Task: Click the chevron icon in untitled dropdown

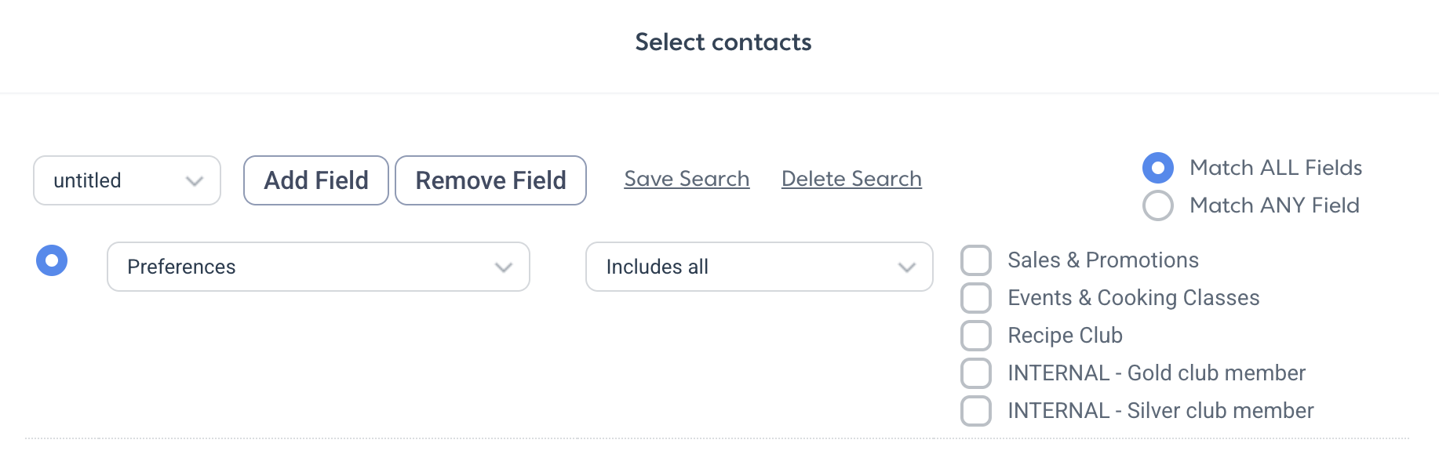Action: pyautogui.click(x=194, y=181)
